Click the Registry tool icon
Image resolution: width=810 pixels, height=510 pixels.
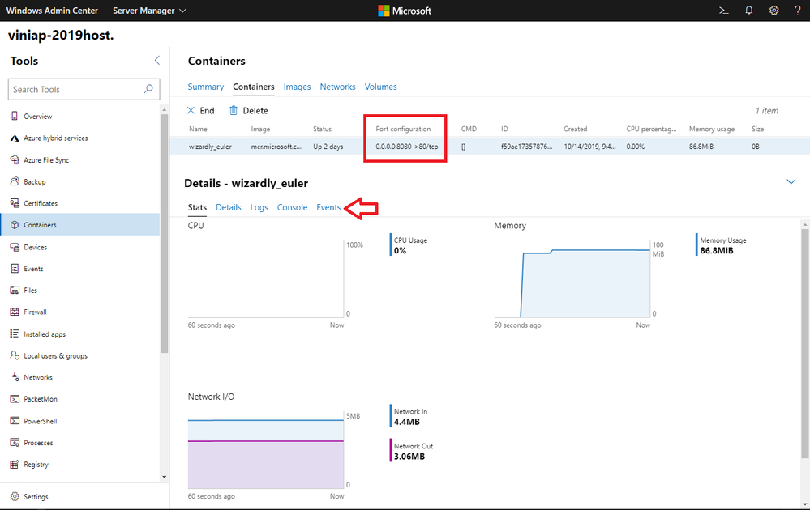point(15,464)
